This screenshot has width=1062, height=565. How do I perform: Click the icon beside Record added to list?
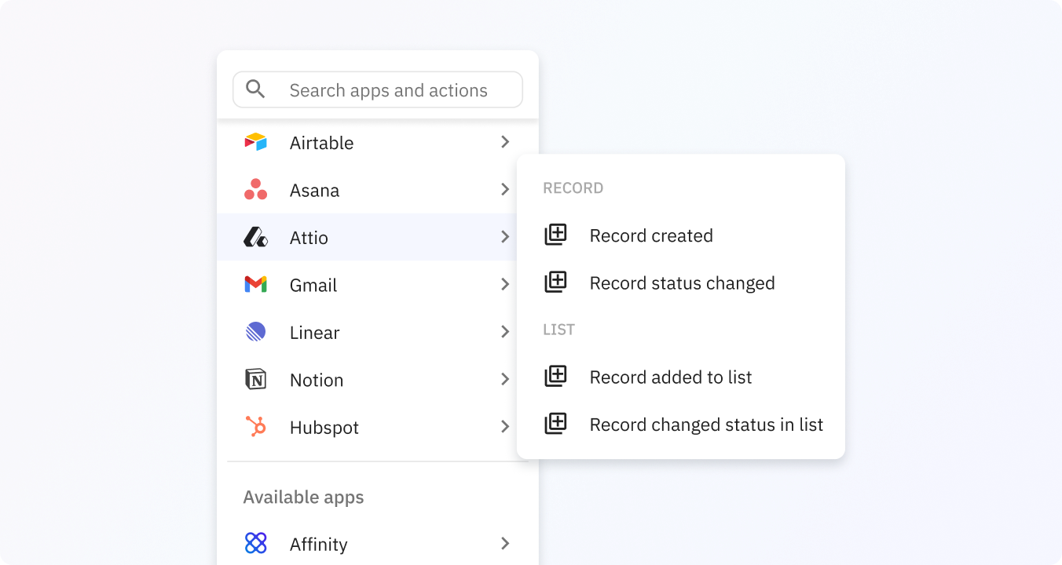[556, 377]
